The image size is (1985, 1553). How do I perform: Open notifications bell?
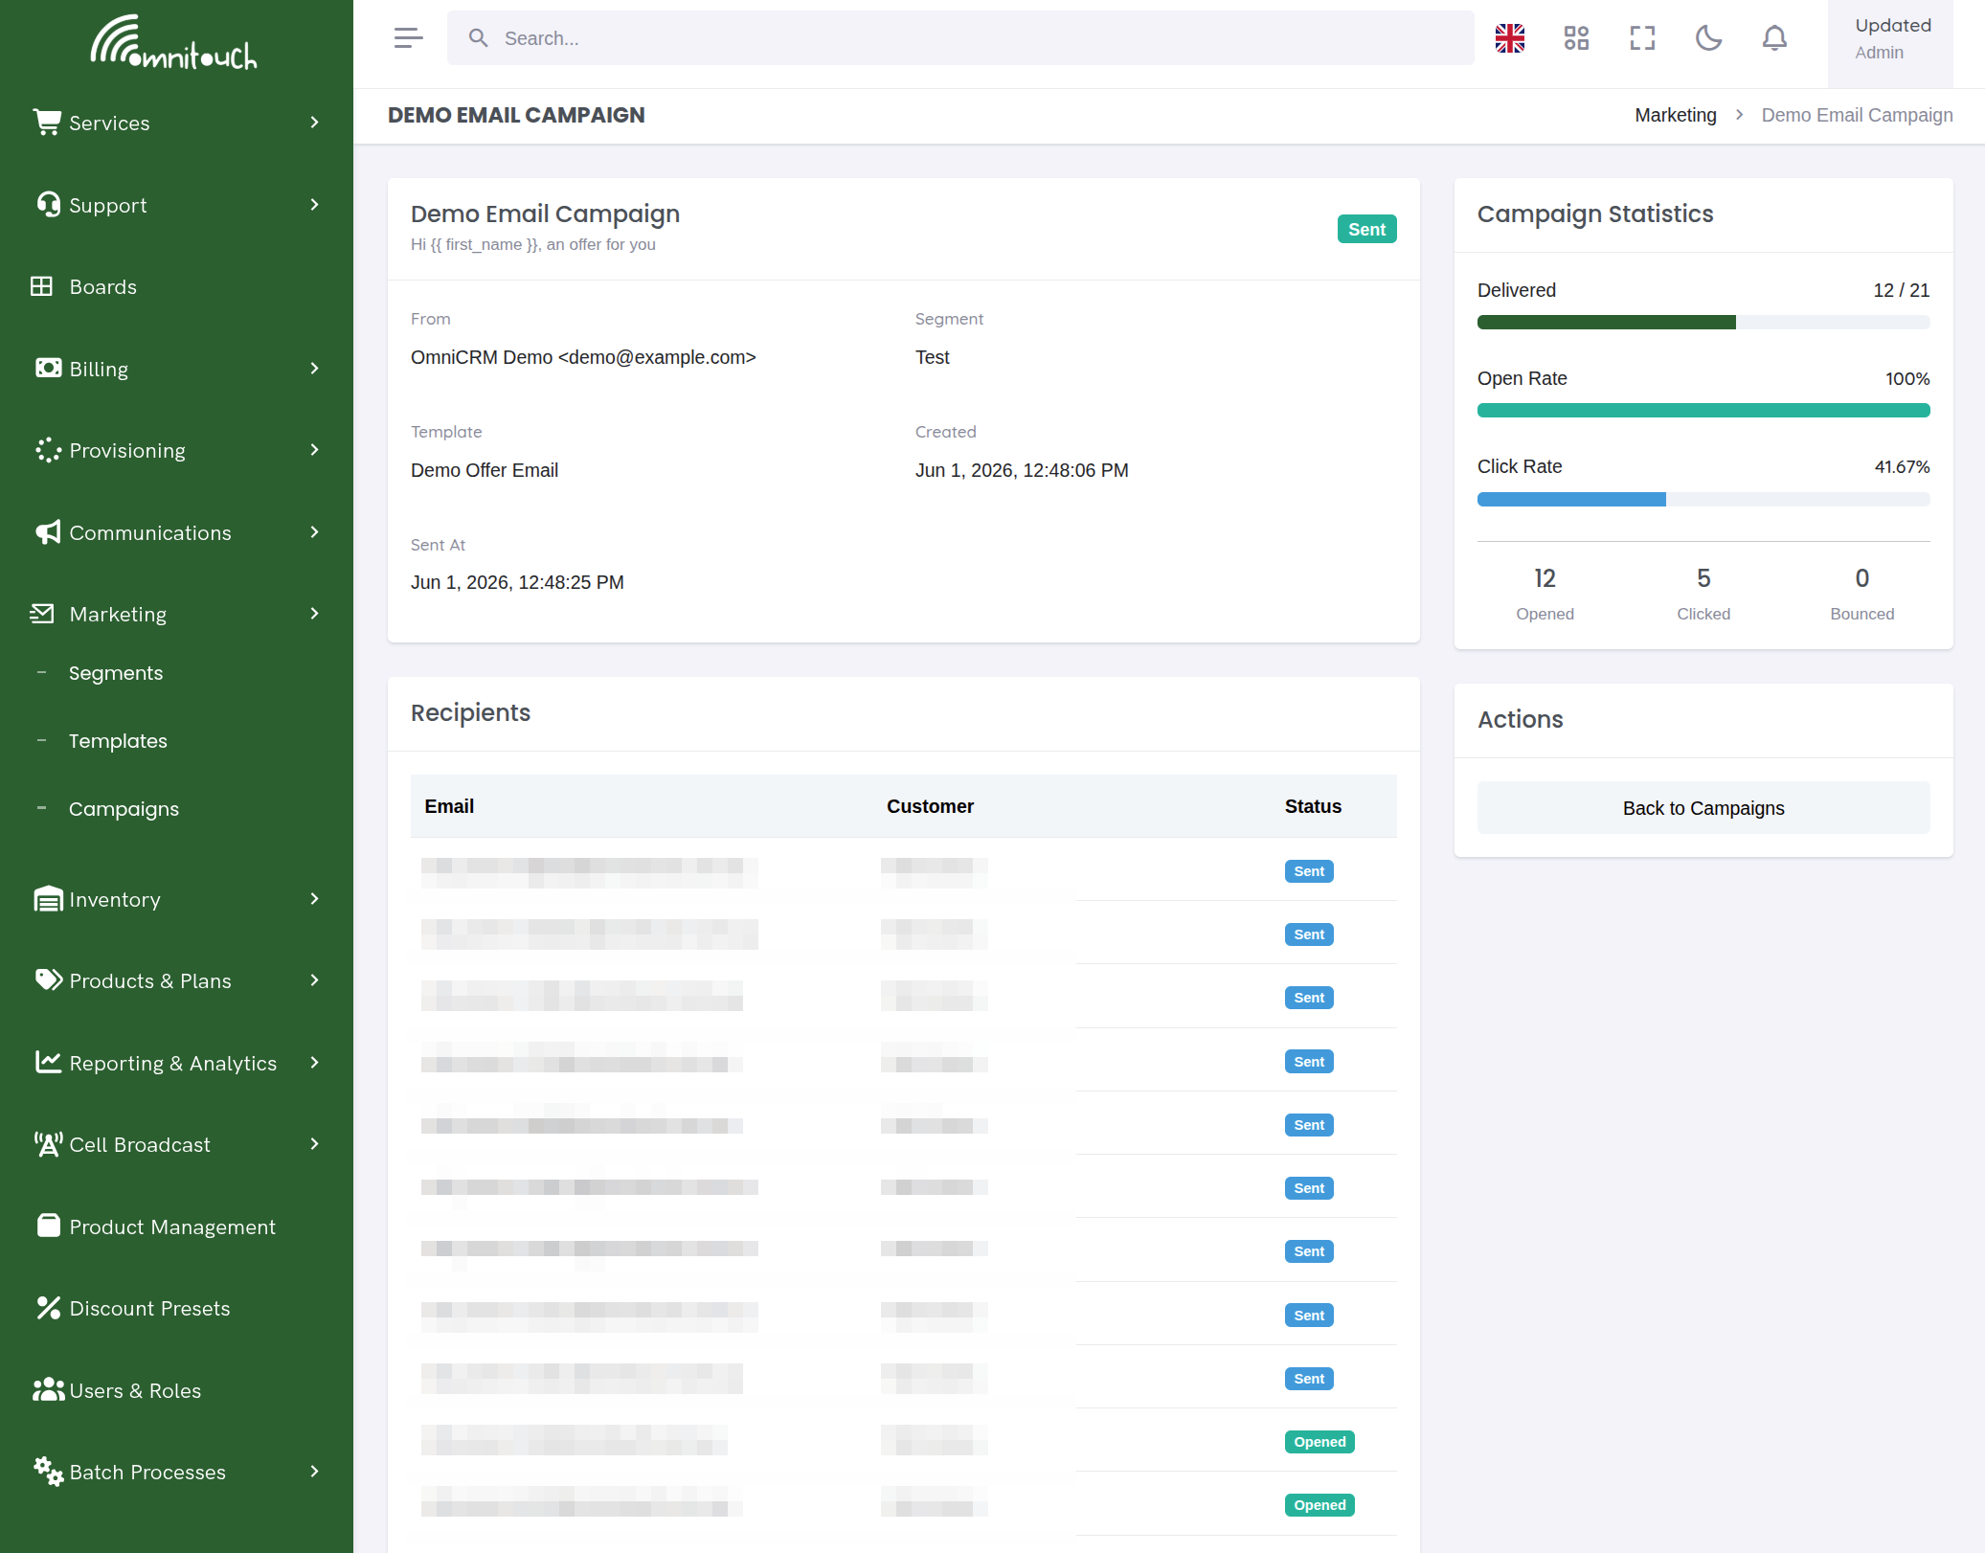1774,38
